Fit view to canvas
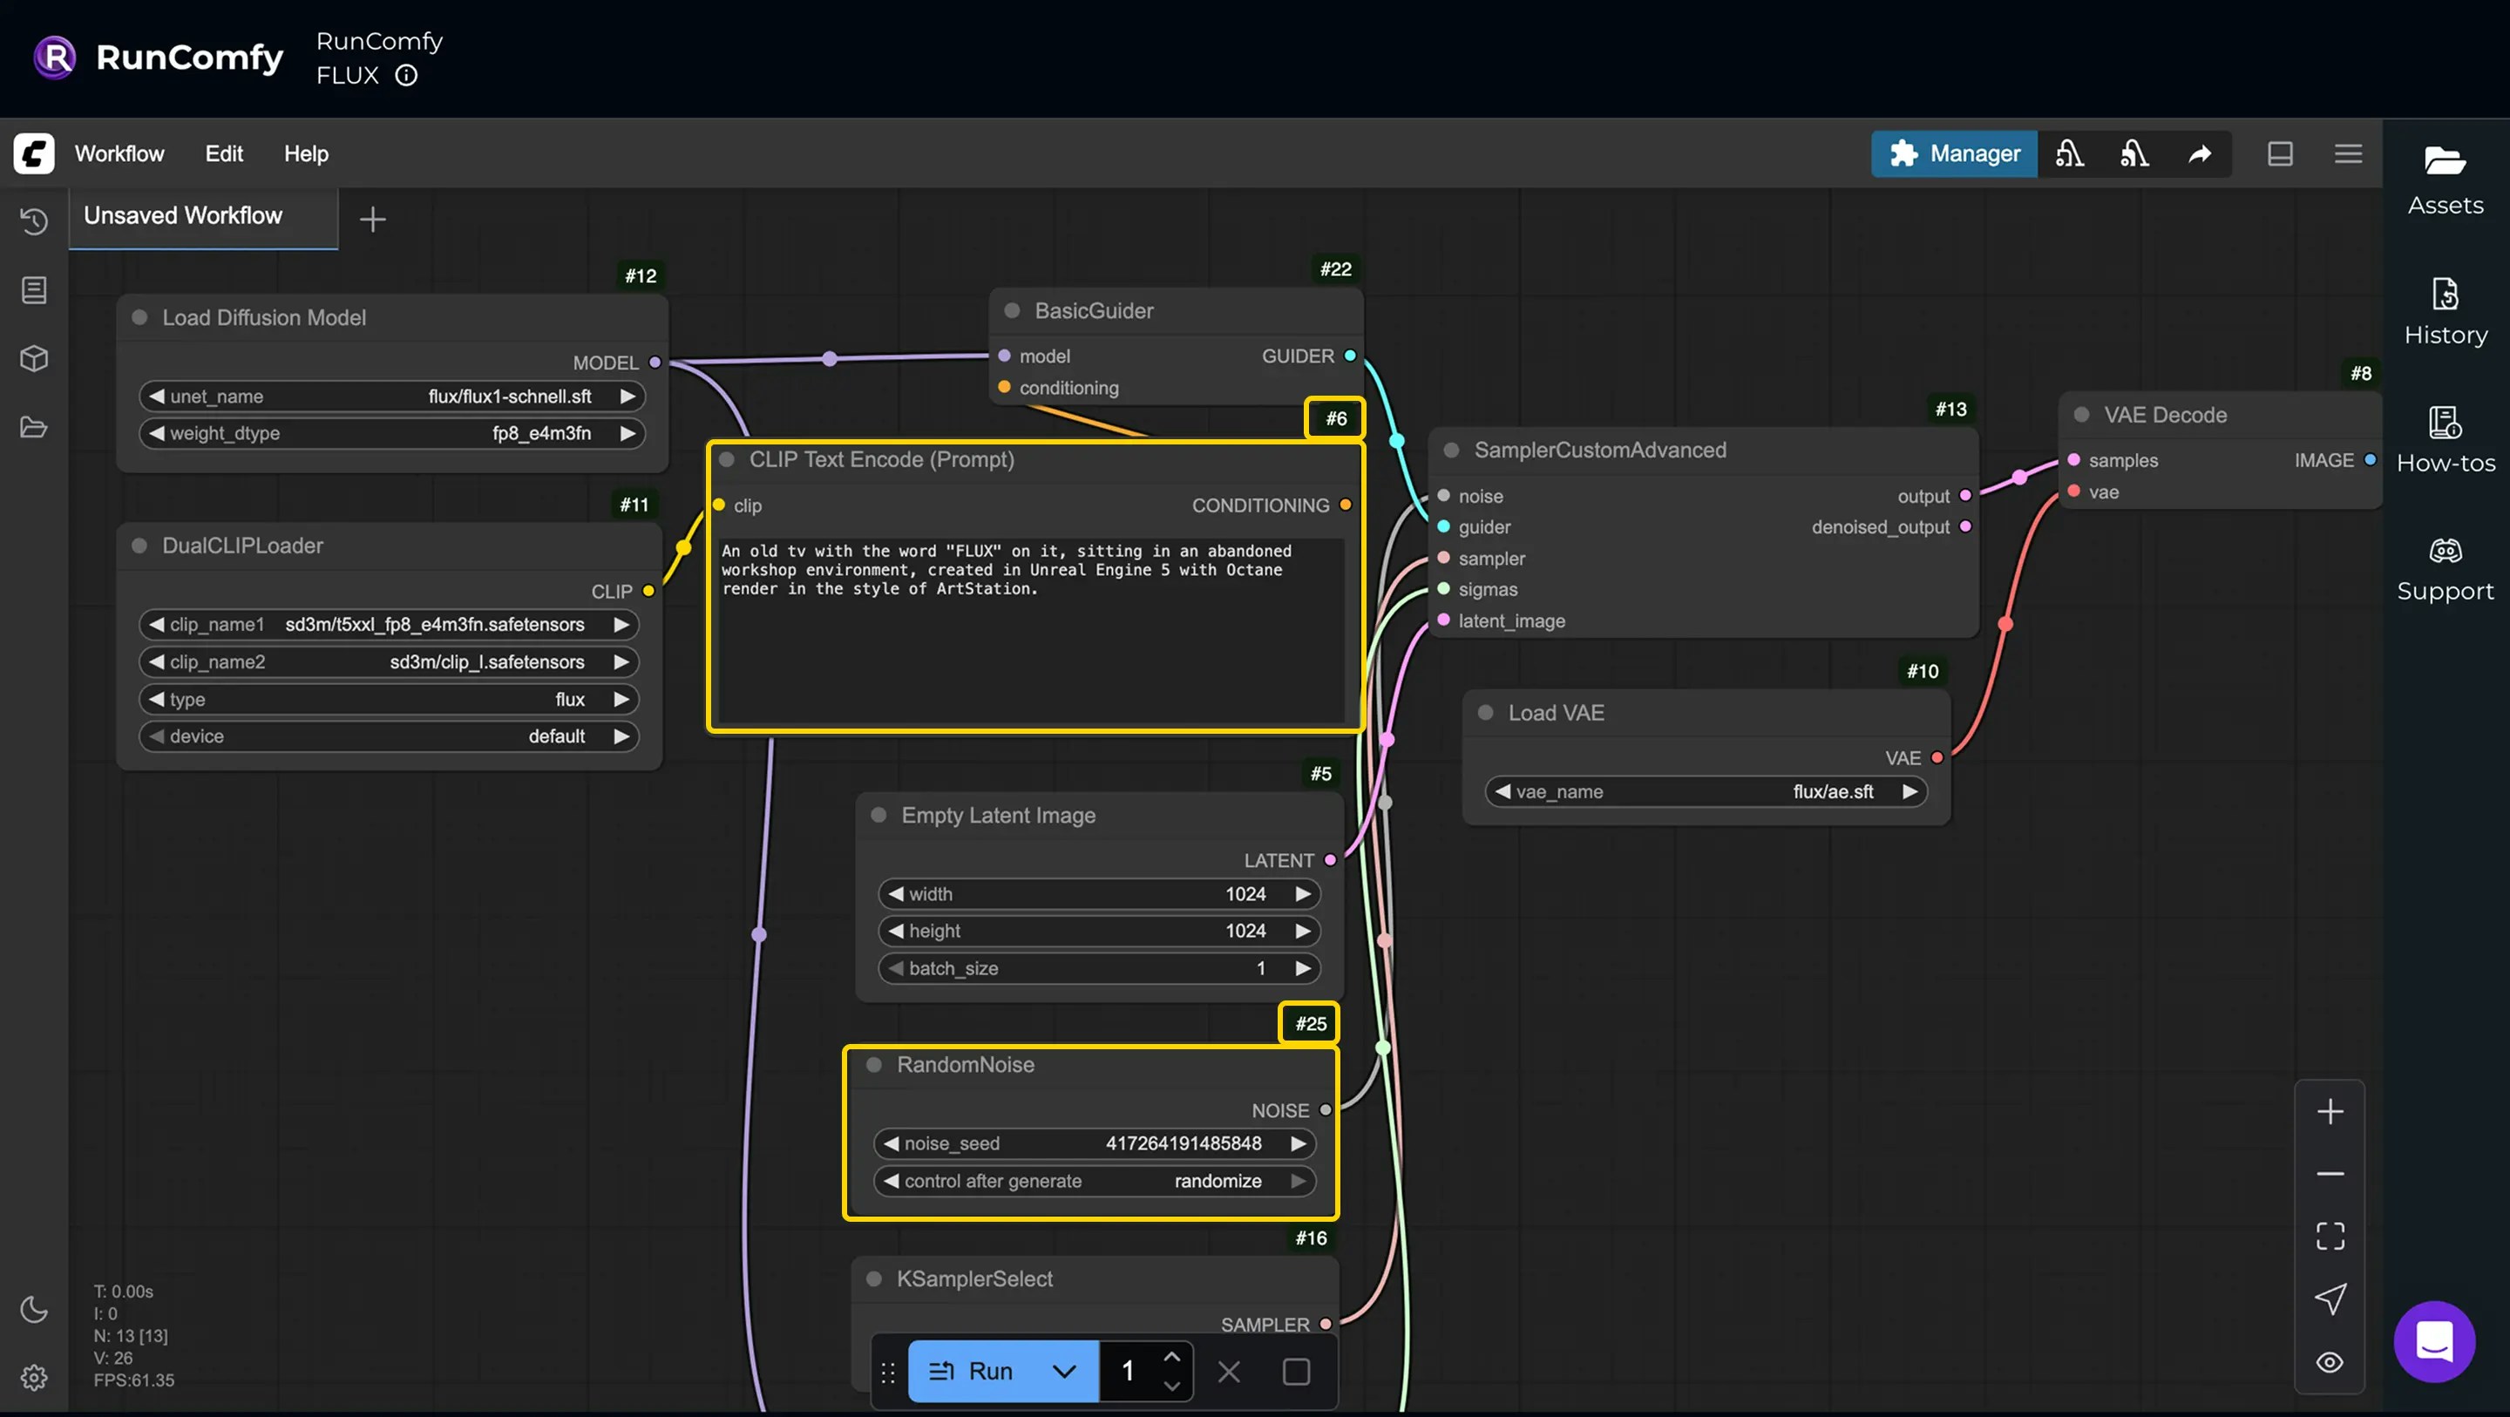 click(2330, 1236)
